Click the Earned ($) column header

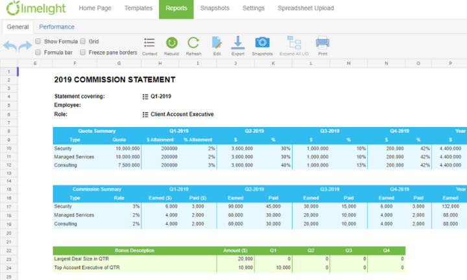[x=160, y=198]
